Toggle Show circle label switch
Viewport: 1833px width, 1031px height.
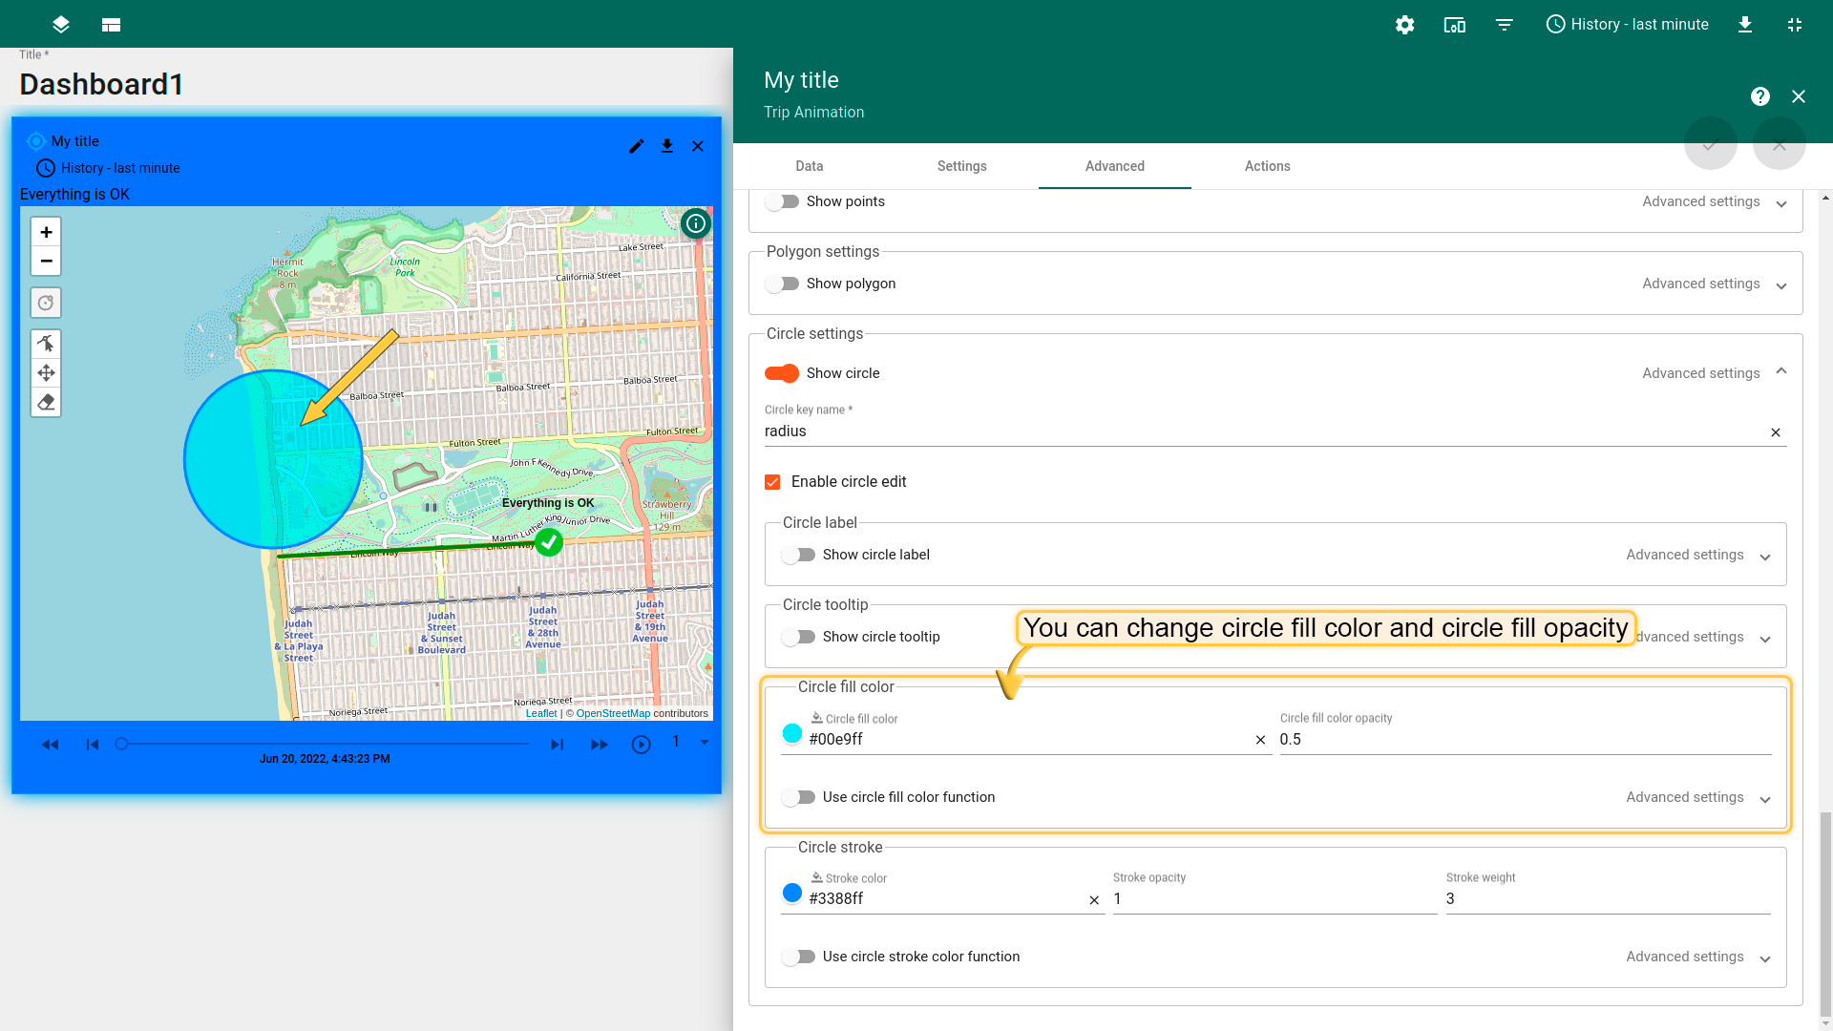(x=798, y=555)
